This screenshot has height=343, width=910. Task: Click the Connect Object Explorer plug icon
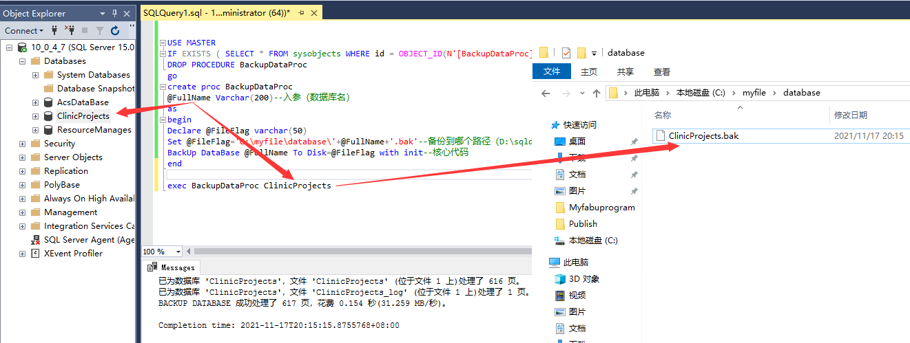[54, 30]
